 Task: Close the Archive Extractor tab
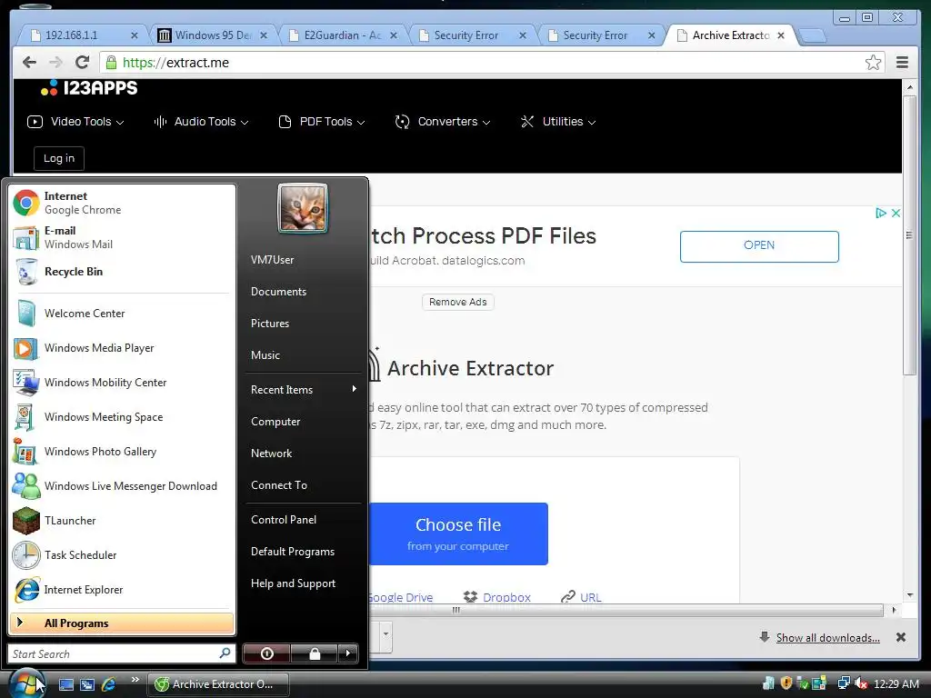pos(781,35)
